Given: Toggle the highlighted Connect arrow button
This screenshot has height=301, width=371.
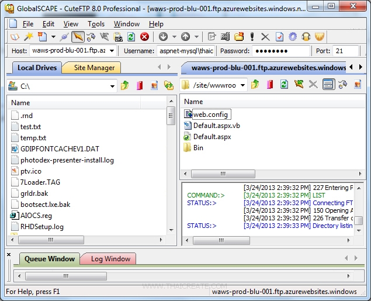Looking at the screenshot, I should click(x=78, y=37).
